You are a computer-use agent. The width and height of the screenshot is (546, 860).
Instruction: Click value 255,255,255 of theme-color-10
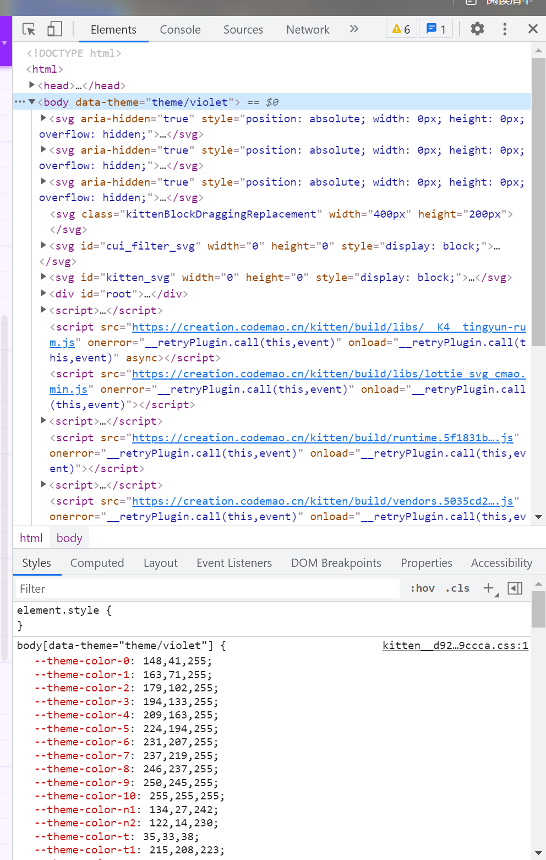(x=184, y=796)
